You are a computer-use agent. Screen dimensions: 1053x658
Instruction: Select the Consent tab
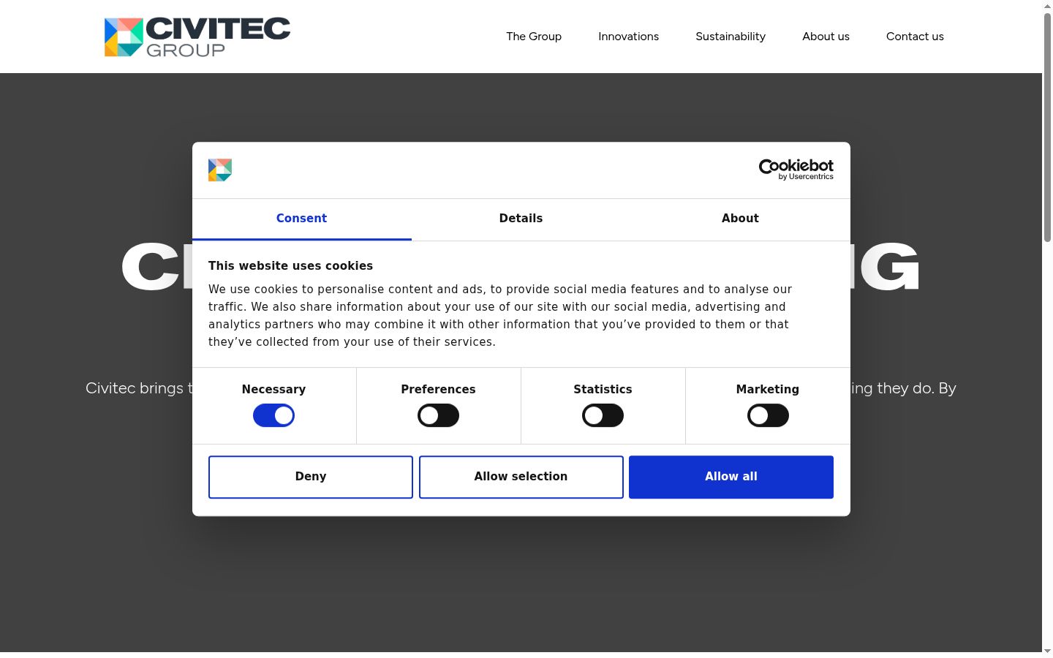pos(301,219)
